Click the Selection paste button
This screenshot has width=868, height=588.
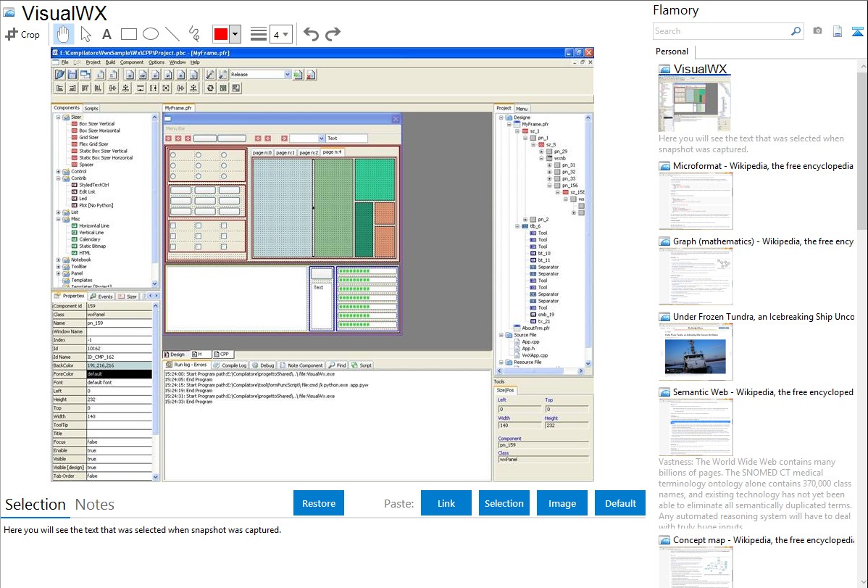[504, 503]
